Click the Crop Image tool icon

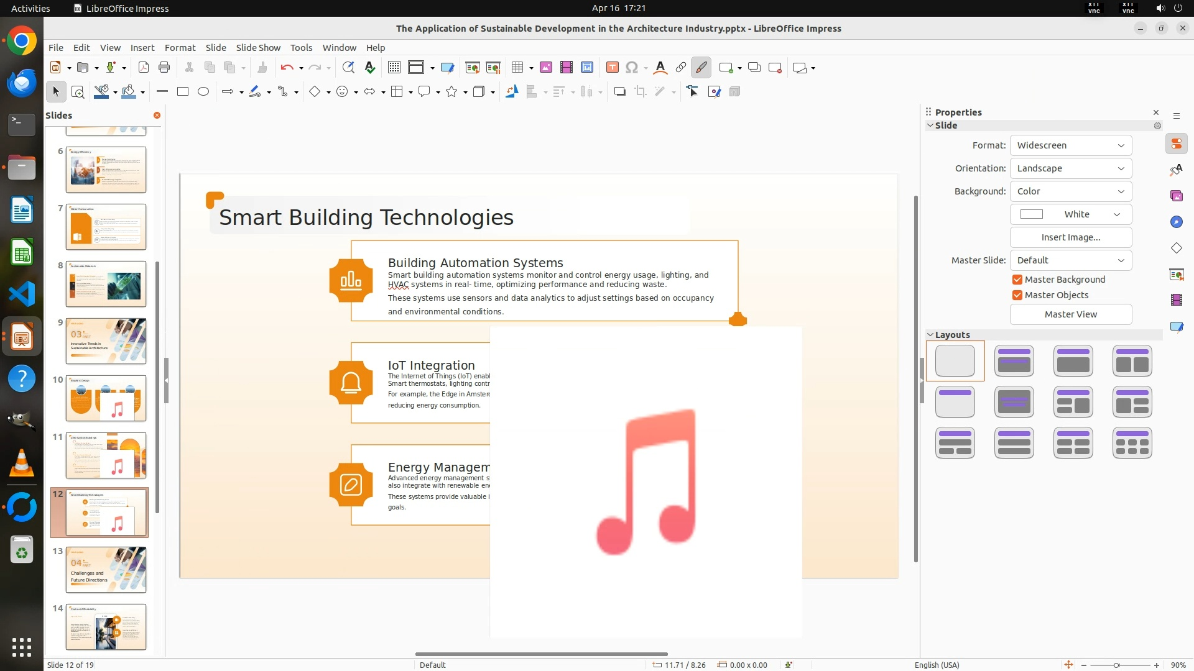pyautogui.click(x=641, y=92)
